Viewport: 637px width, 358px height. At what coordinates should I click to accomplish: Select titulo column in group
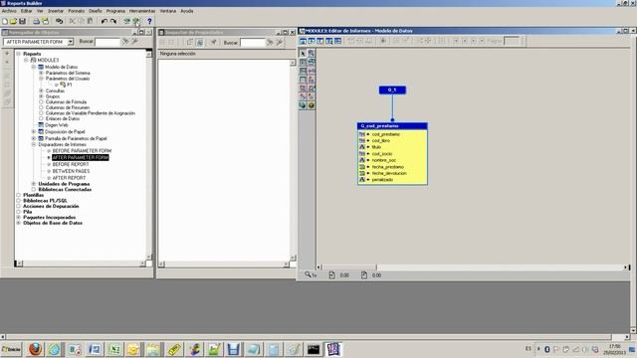(x=376, y=147)
